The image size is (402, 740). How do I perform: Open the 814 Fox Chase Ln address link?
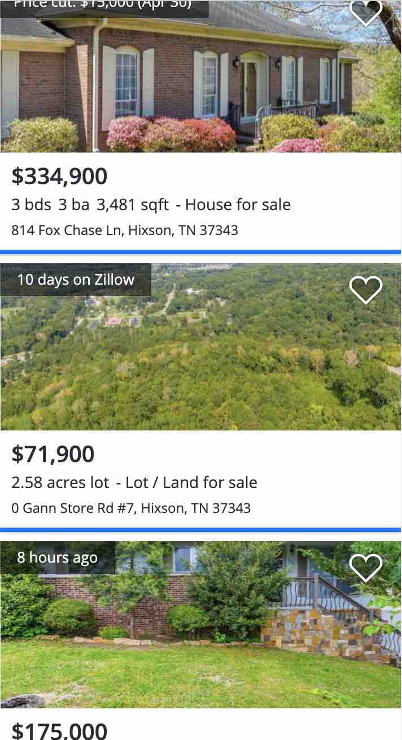point(125,230)
